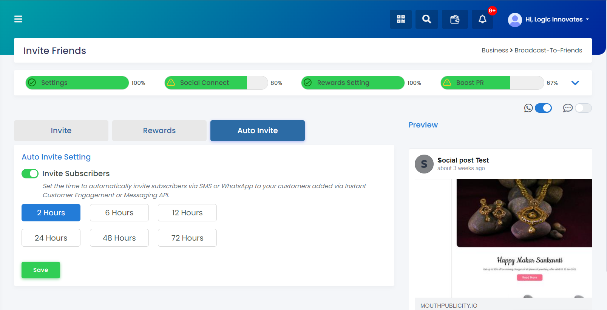Click the Read More button in preview
Image resolution: width=607 pixels, height=310 pixels.
point(530,278)
